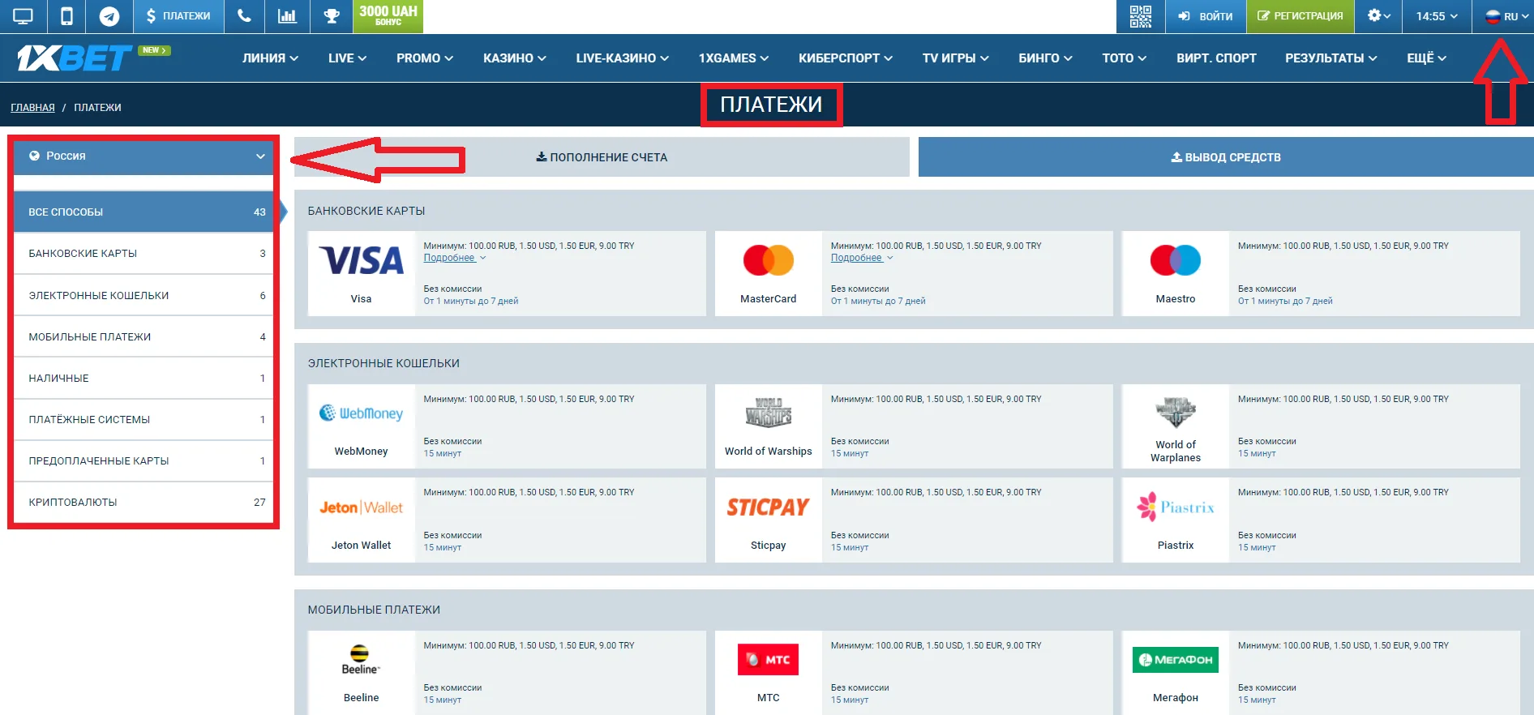This screenshot has height=715, width=1534.
Task: Open the settings gear dropdown
Action: [1378, 16]
